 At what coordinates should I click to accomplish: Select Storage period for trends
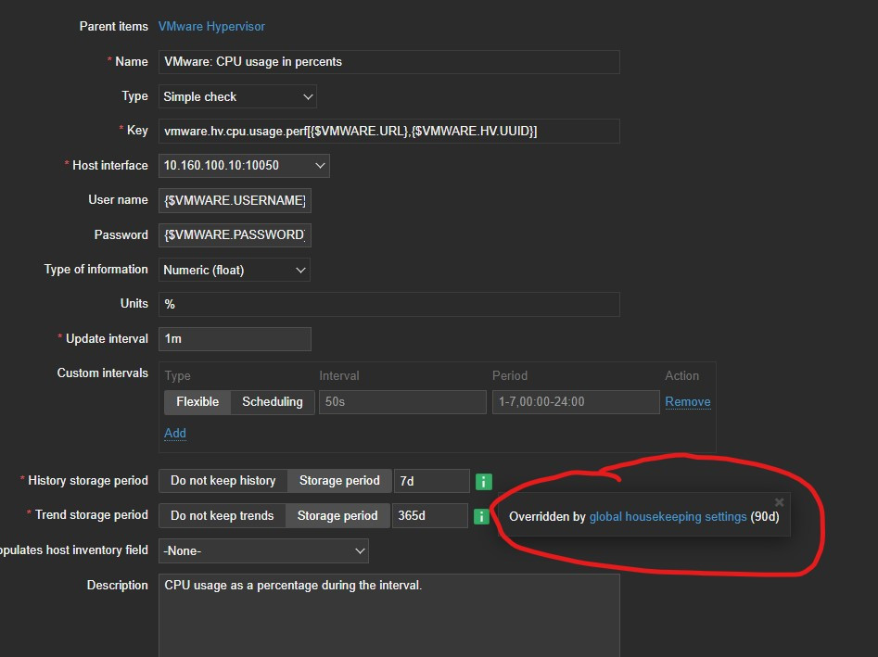tap(337, 516)
